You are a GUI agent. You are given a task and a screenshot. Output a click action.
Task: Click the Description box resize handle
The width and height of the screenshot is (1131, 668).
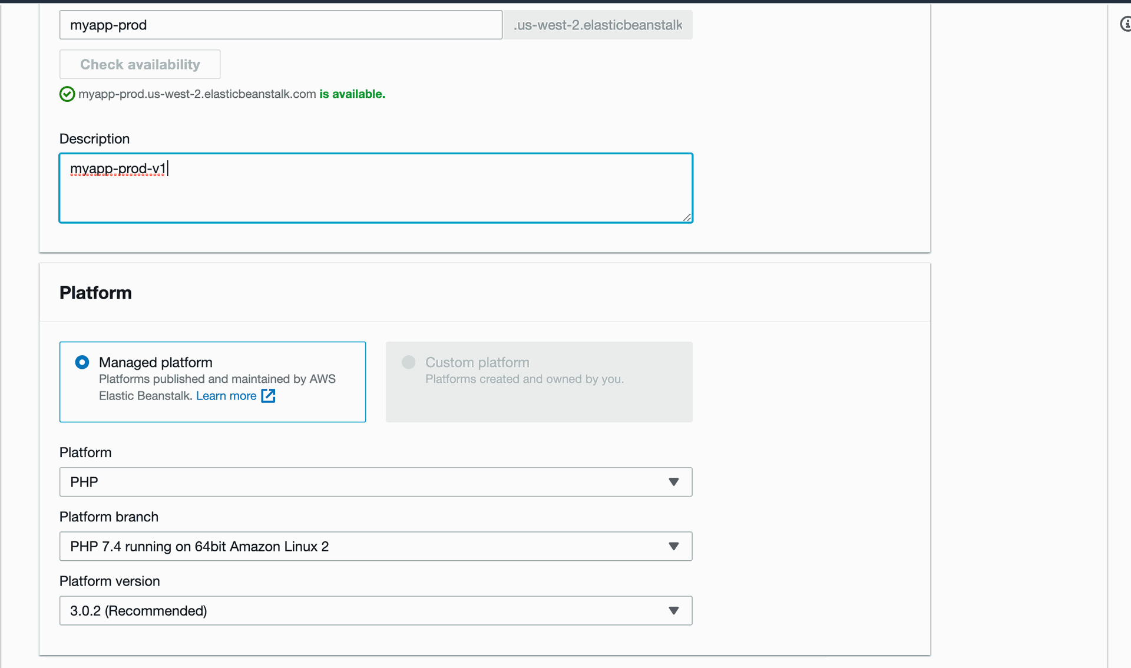pos(687,217)
